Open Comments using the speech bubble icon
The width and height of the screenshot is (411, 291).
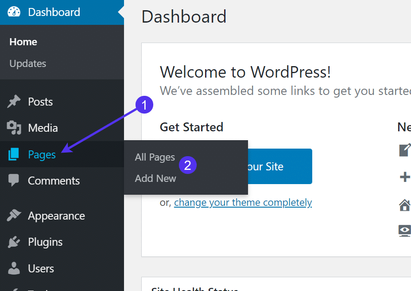13,181
